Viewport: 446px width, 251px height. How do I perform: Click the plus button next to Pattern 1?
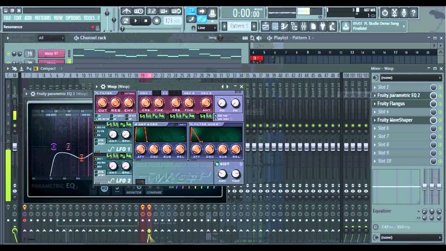(254, 26)
